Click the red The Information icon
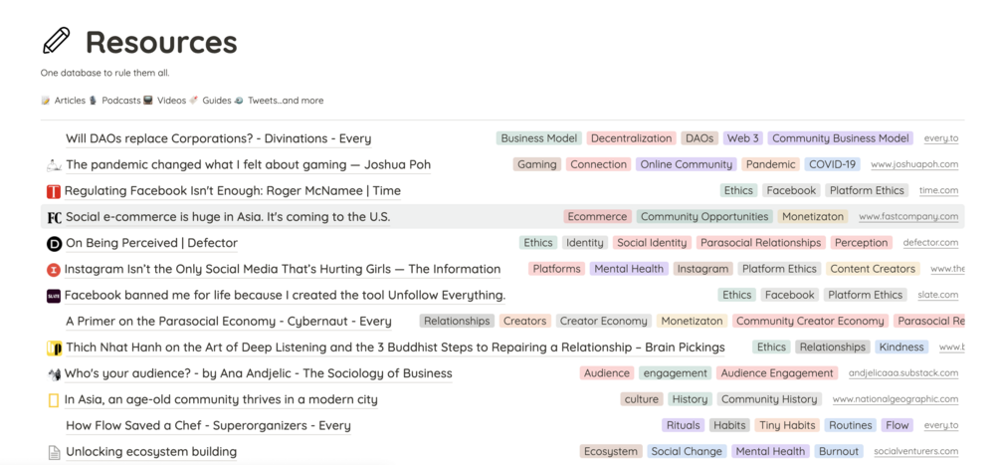 [x=54, y=270]
